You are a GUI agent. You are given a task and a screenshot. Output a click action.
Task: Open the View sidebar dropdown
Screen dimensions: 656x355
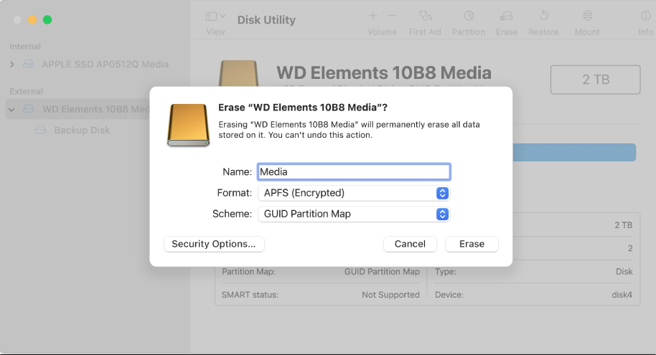click(x=215, y=16)
